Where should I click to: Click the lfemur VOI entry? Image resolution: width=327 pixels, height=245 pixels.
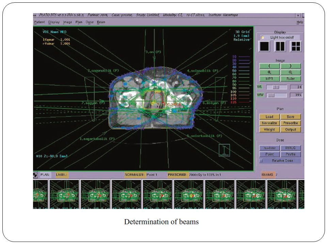56,39
